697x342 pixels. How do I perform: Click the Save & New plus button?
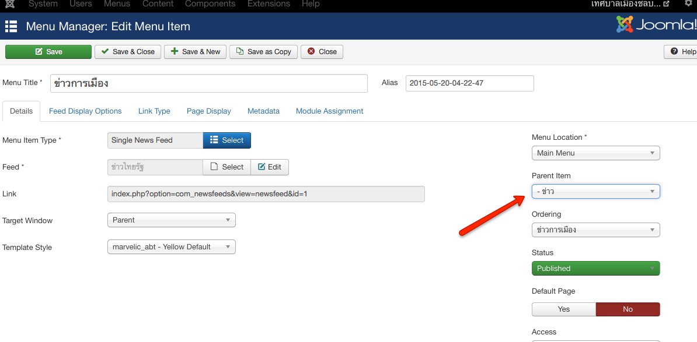pyautogui.click(x=195, y=52)
